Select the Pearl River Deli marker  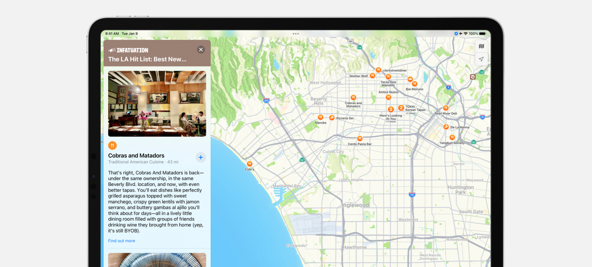pos(446,108)
